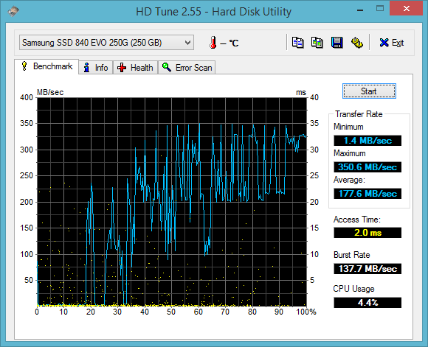Click the Access Time label
The image size is (428, 347).
coord(356,220)
